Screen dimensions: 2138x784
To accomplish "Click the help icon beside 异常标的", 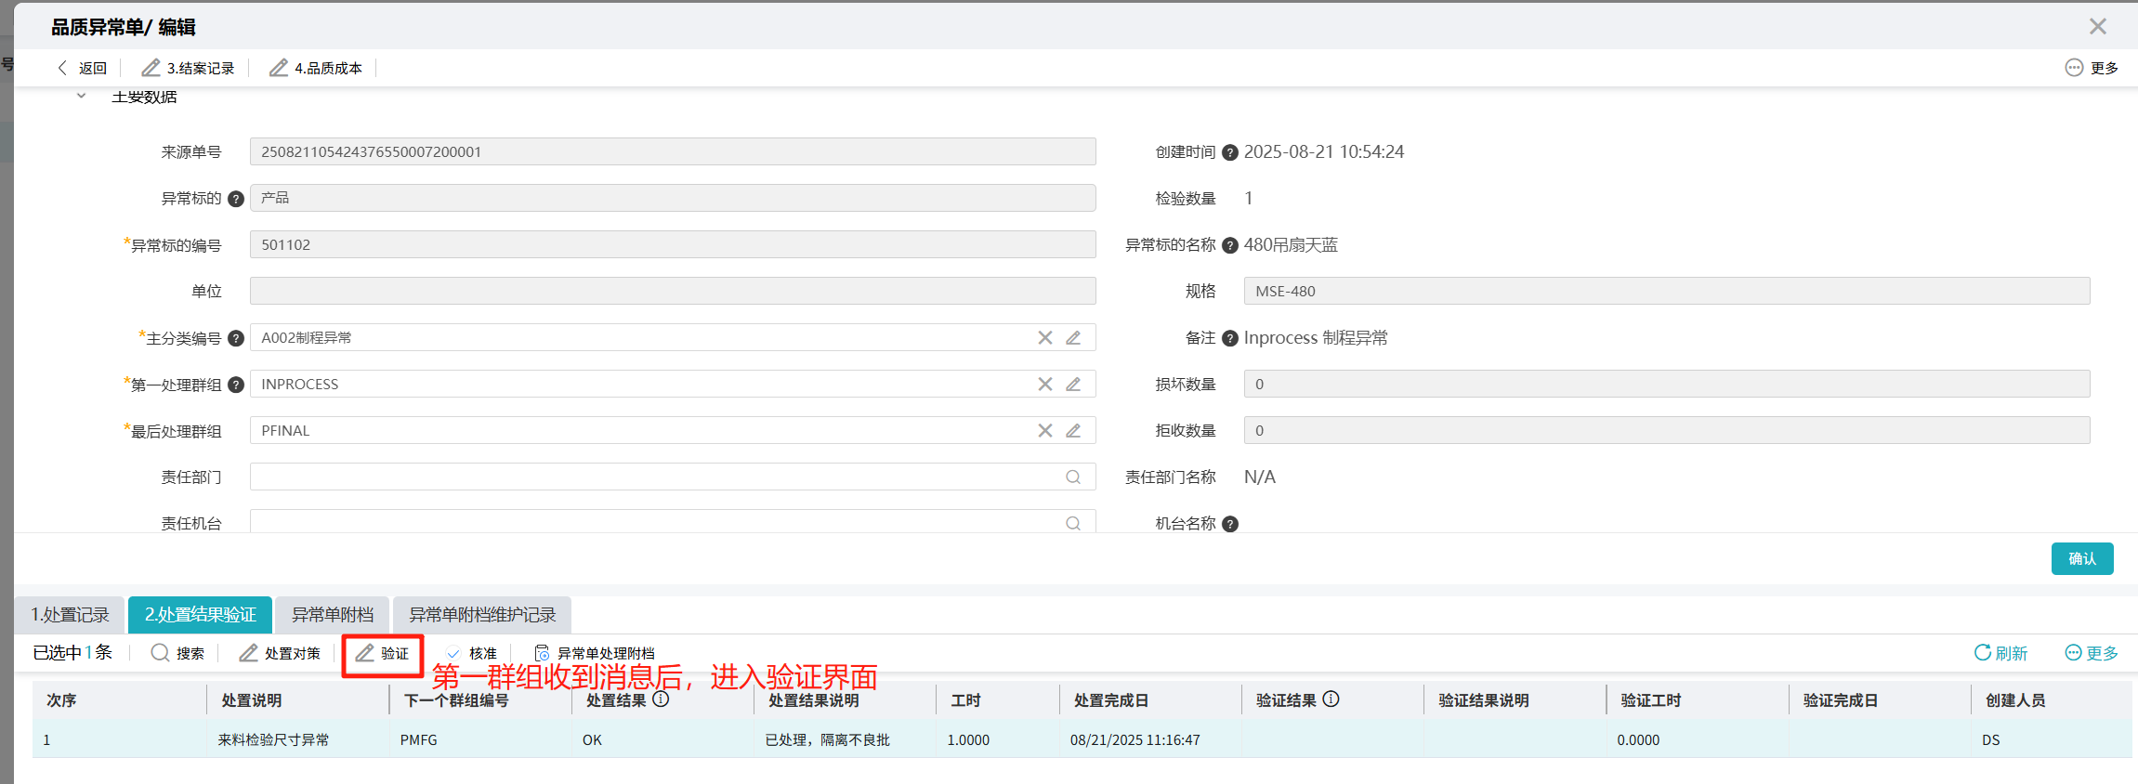I will point(236,199).
